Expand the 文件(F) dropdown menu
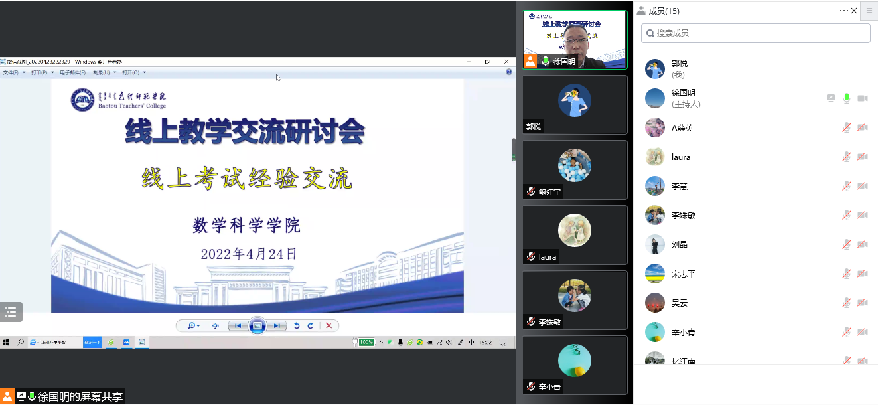878x405 pixels. pos(14,72)
